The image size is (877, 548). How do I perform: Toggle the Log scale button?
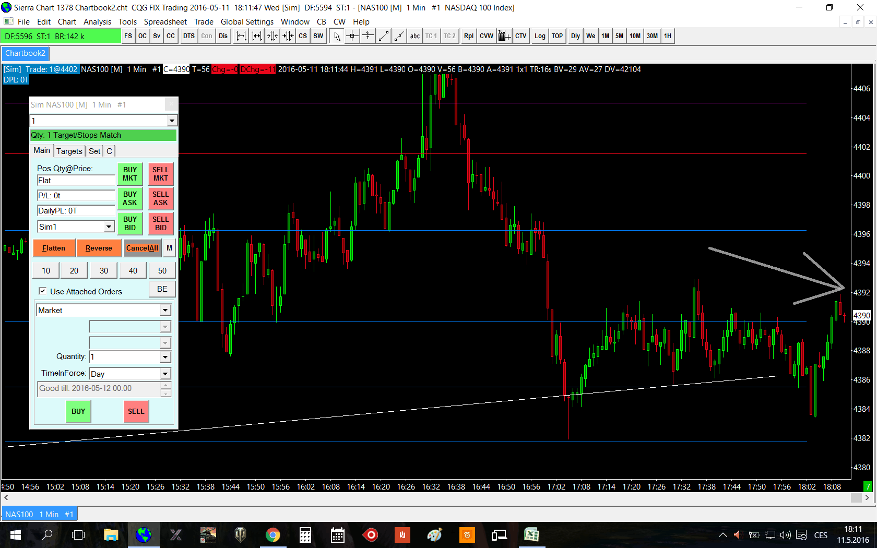tap(540, 36)
